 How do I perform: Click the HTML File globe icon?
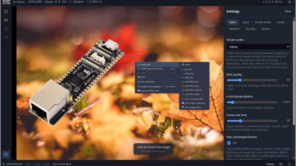[x=183, y=78]
